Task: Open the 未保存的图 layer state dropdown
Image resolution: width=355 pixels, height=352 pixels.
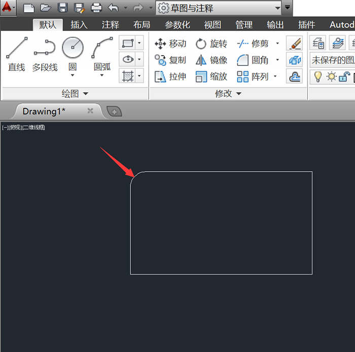Action: pyautogui.click(x=332, y=60)
